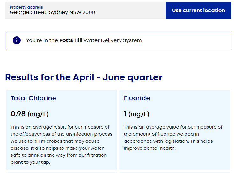Click the fluoride dental health description
Image resolution: width=234 pixels, height=173 pixels.
[x=173, y=138]
